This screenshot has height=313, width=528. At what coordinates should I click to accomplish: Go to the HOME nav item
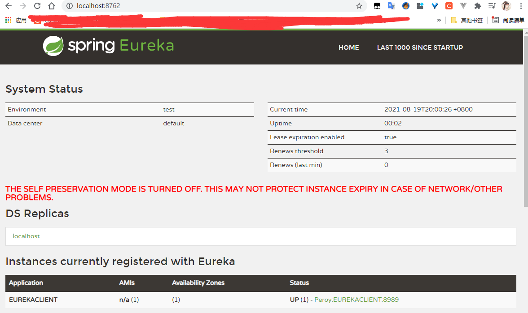(x=348, y=47)
